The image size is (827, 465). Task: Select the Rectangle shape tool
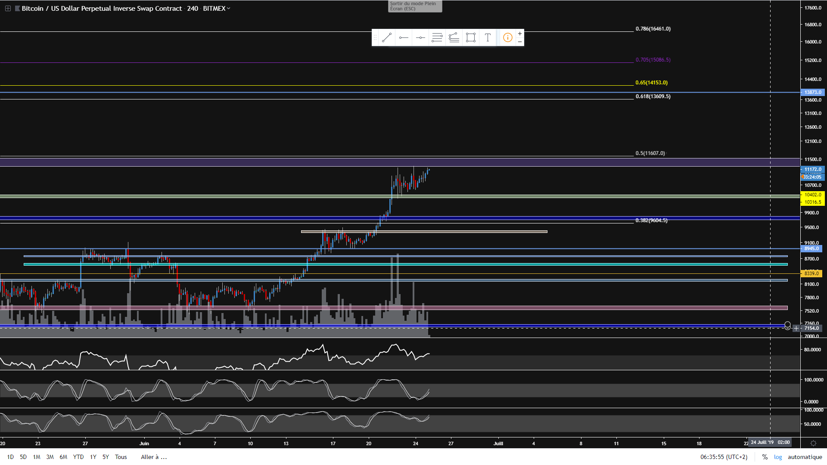click(471, 38)
